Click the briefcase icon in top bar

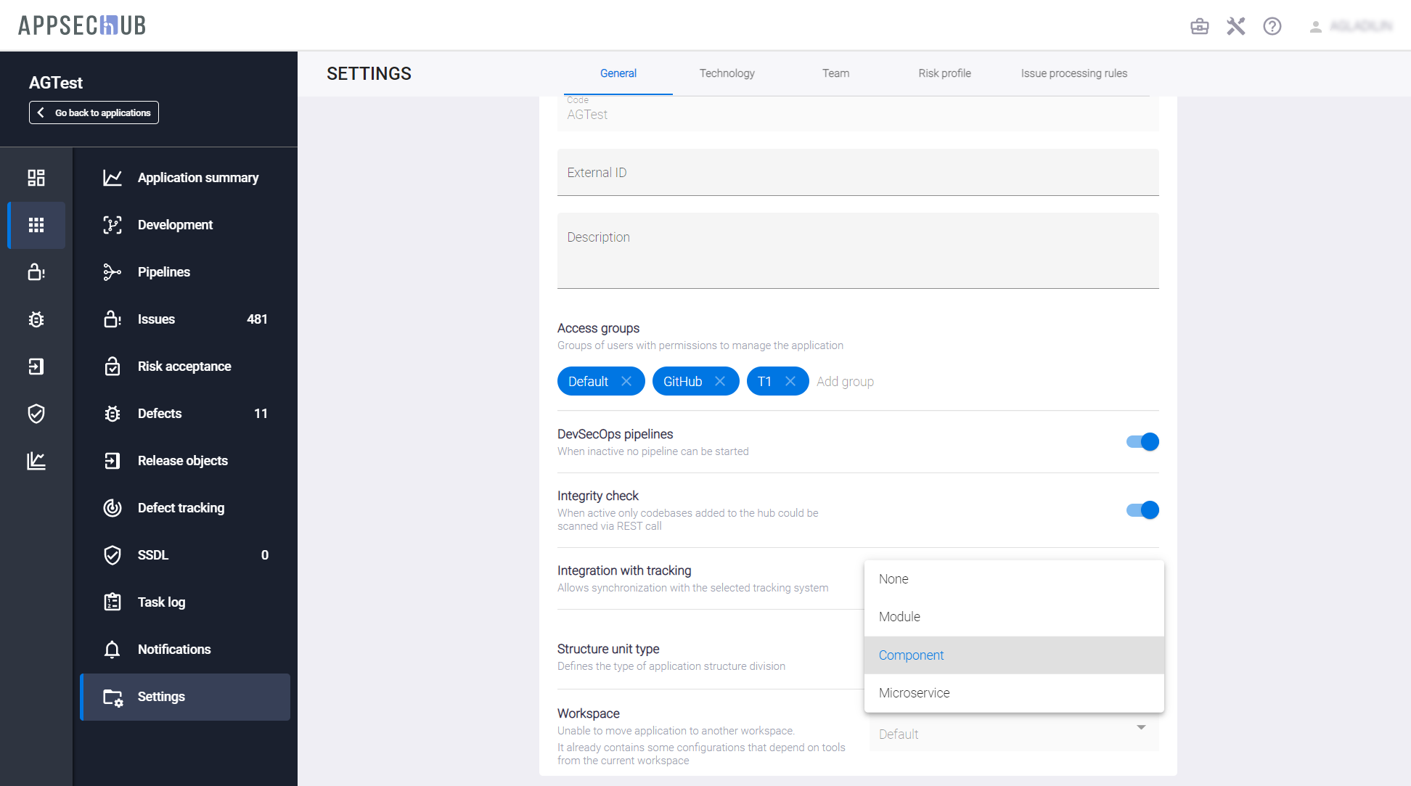click(1200, 27)
